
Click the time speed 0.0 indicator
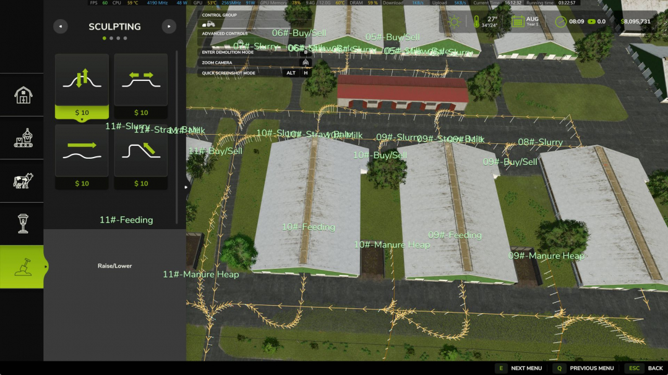tap(596, 21)
